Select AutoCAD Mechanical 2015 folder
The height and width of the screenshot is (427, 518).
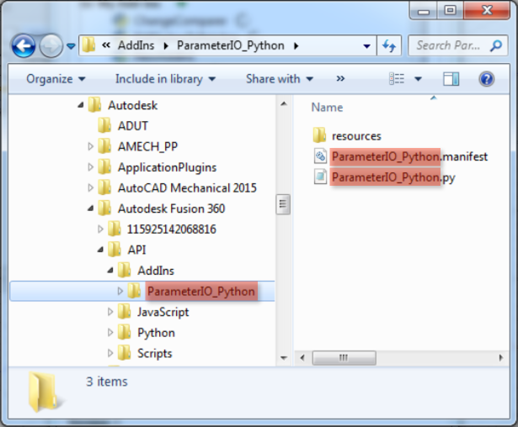[x=187, y=187]
